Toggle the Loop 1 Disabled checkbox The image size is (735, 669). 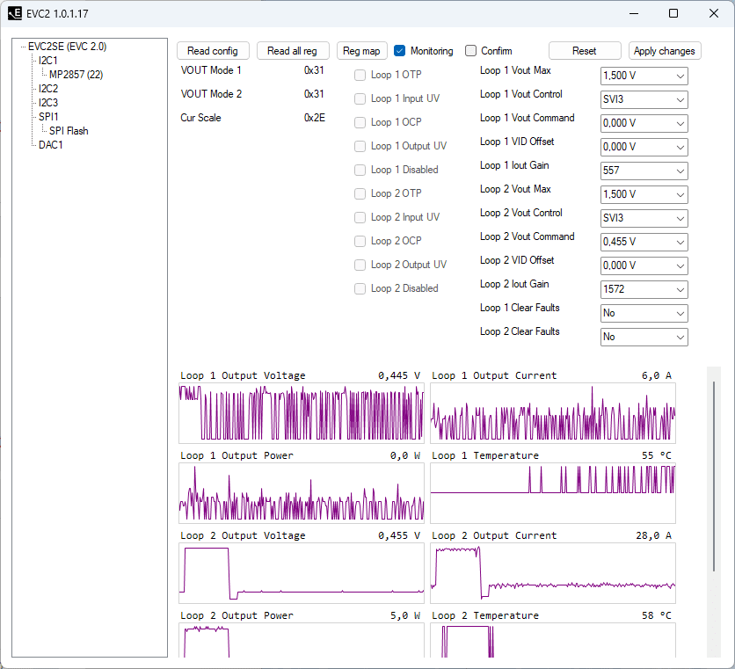coord(360,171)
